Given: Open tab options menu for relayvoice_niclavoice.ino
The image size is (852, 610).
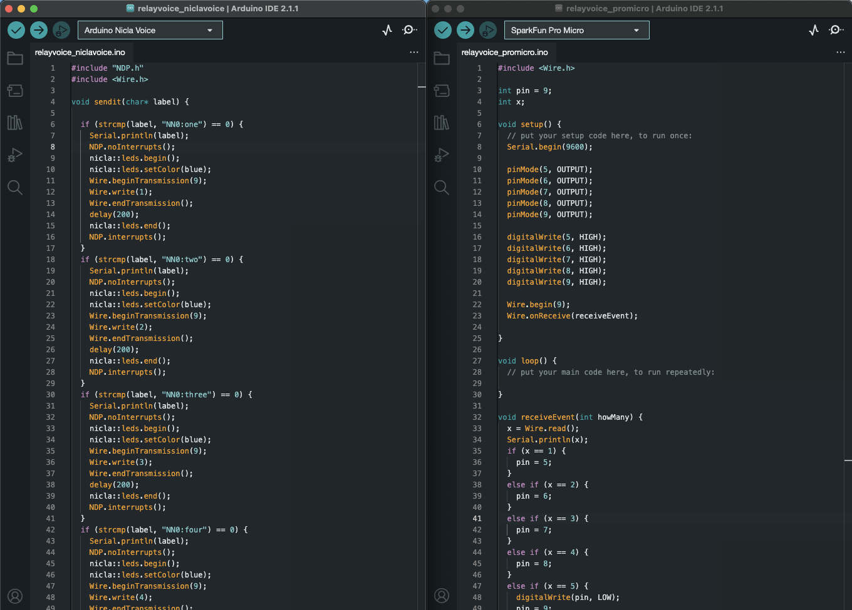Looking at the screenshot, I should click(414, 53).
